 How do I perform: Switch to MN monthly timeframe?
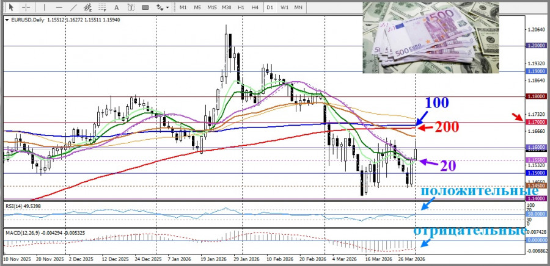298,7
